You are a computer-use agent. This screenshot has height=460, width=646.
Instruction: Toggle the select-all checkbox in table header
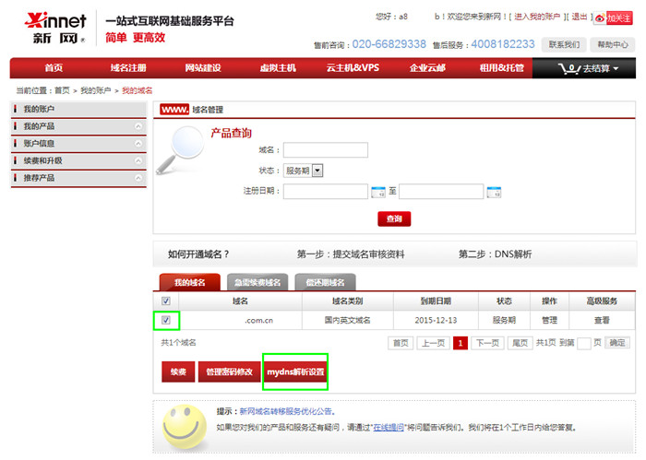[166, 301]
